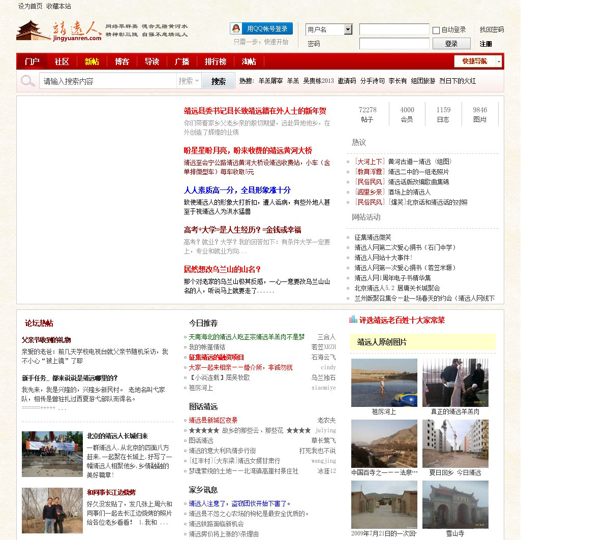Switch to the 排行榜 navigation tab
This screenshot has width=610, height=540.
(x=215, y=61)
